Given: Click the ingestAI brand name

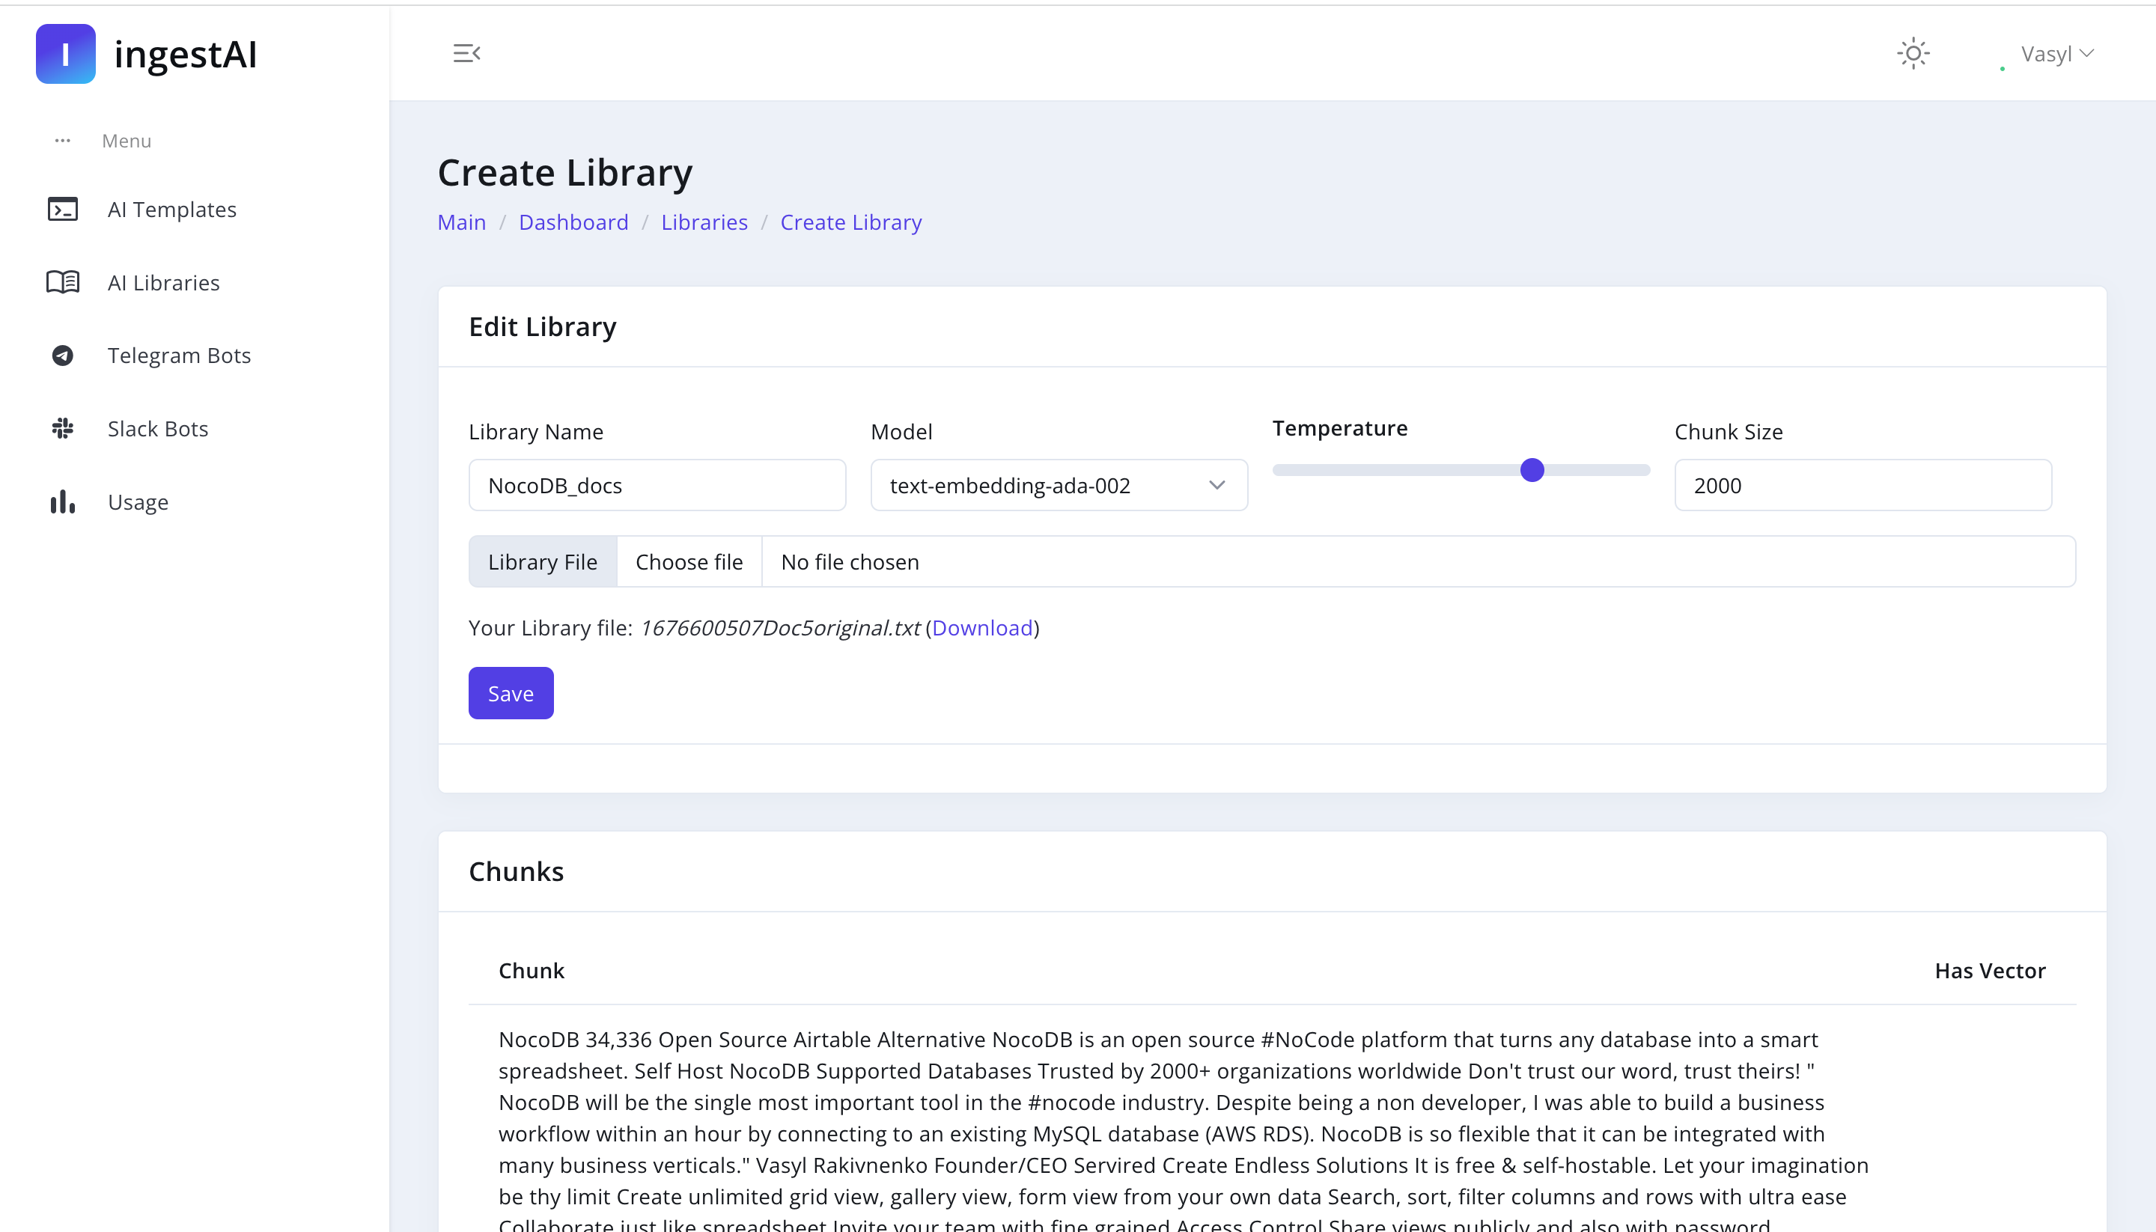Looking at the screenshot, I should (x=186, y=54).
